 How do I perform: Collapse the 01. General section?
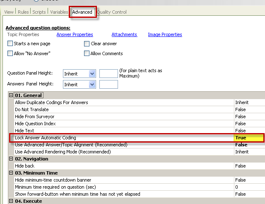(11, 95)
